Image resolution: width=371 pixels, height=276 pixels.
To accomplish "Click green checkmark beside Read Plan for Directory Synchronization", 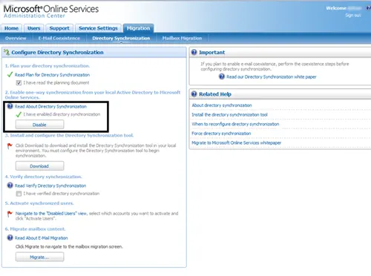I will [x=10, y=75].
